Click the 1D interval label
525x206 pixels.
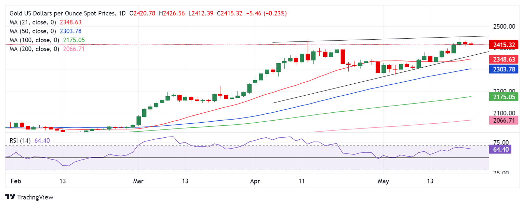click(x=122, y=13)
